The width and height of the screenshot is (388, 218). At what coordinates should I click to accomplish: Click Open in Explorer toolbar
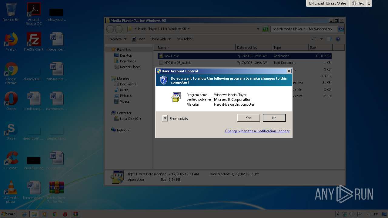[x=139, y=39]
